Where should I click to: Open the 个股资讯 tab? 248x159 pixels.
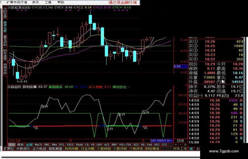tap(136, 149)
